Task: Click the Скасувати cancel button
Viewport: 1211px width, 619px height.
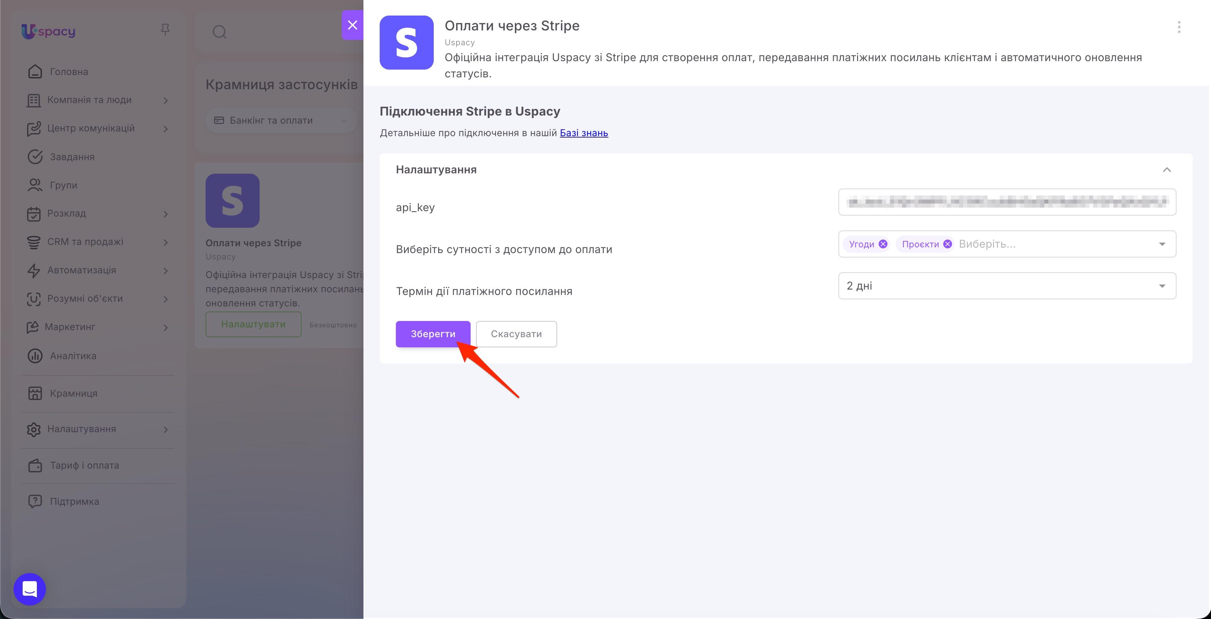Action: [x=516, y=334]
